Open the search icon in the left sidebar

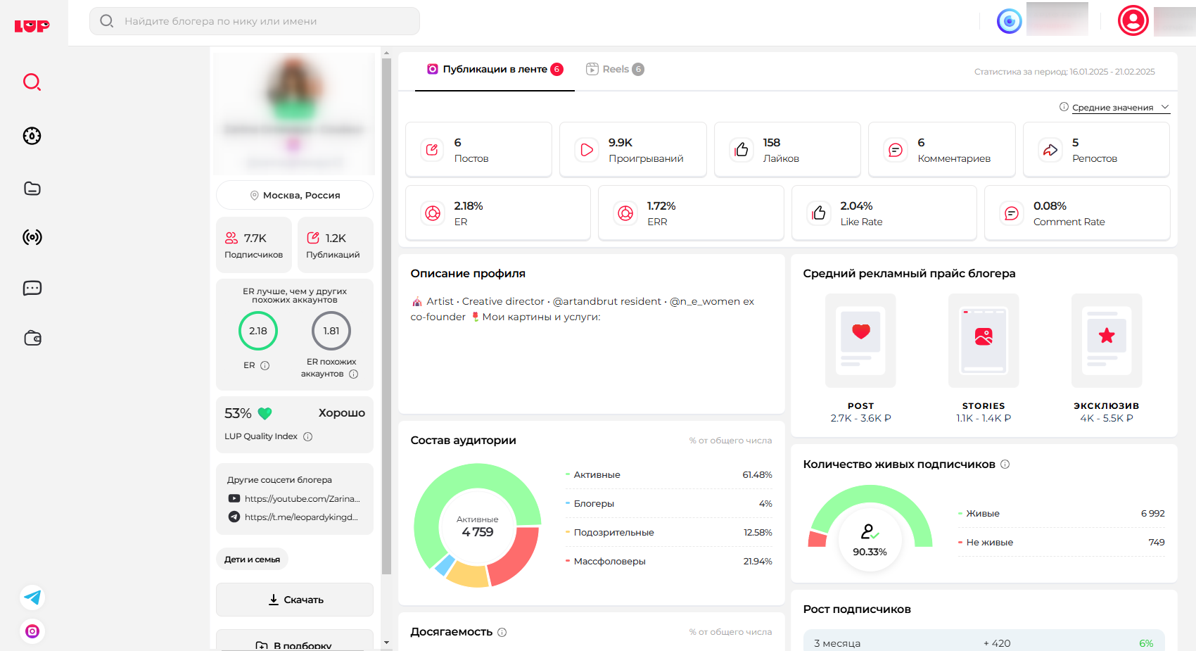pos(32,82)
